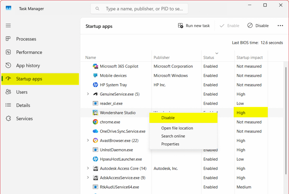Click the HpseuHostLauncher.exe HP icon
Image resolution: width=289 pixels, height=194 pixels.
(95, 159)
